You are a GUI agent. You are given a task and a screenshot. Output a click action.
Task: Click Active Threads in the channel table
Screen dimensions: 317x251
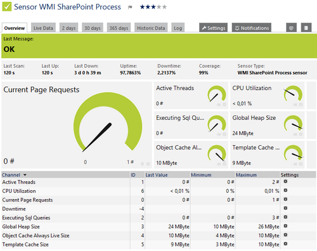click(x=19, y=182)
